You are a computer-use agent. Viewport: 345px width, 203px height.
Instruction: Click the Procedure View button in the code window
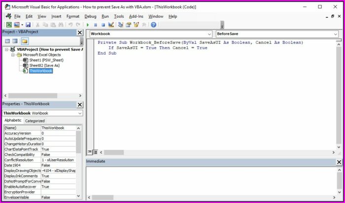[x=90, y=152]
